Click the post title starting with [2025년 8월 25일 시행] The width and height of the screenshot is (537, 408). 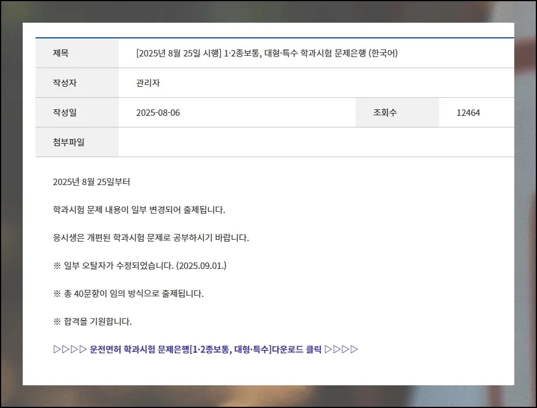267,53
